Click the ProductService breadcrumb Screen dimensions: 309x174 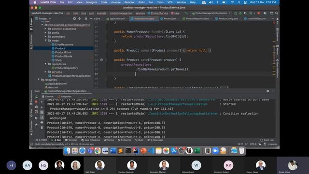pos(158,13)
